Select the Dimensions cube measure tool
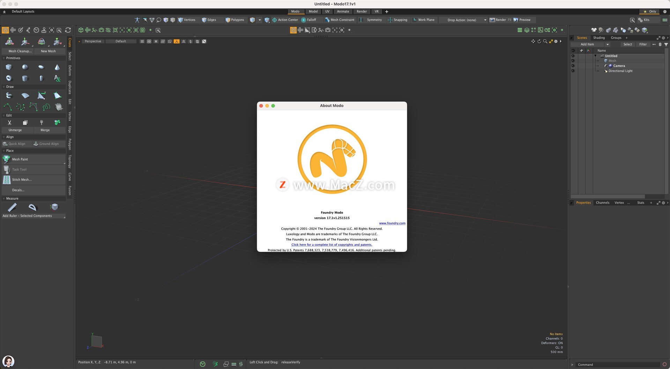This screenshot has height=369, width=670. pos(54,207)
